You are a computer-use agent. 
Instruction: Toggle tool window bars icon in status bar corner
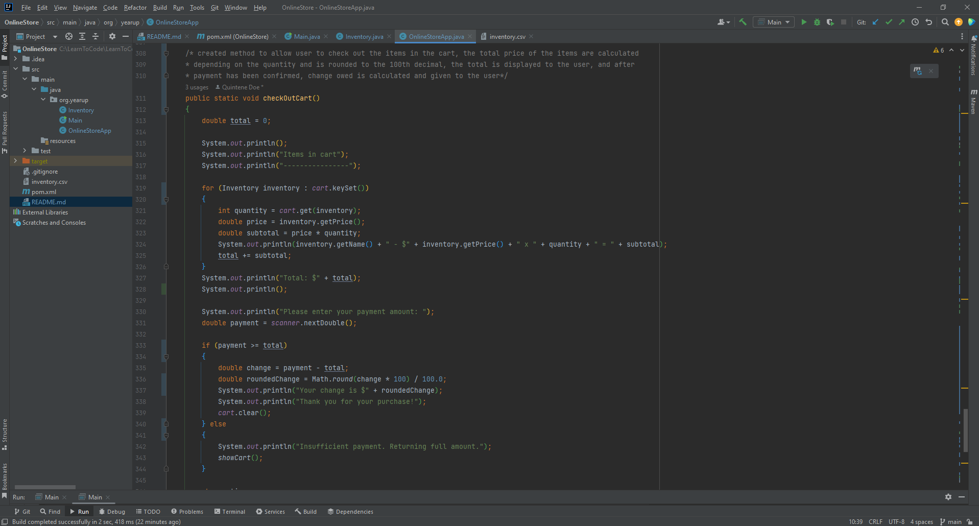pyautogui.click(x=5, y=521)
